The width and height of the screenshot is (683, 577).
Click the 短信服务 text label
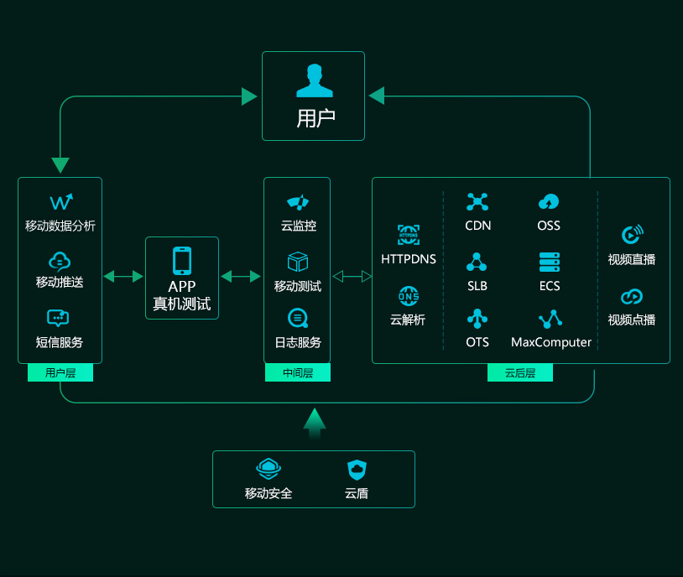(60, 342)
